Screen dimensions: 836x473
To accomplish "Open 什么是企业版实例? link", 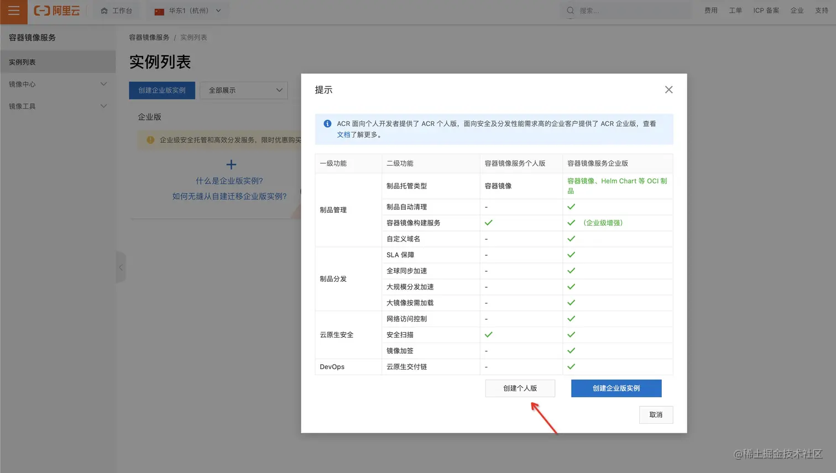I will click(229, 181).
